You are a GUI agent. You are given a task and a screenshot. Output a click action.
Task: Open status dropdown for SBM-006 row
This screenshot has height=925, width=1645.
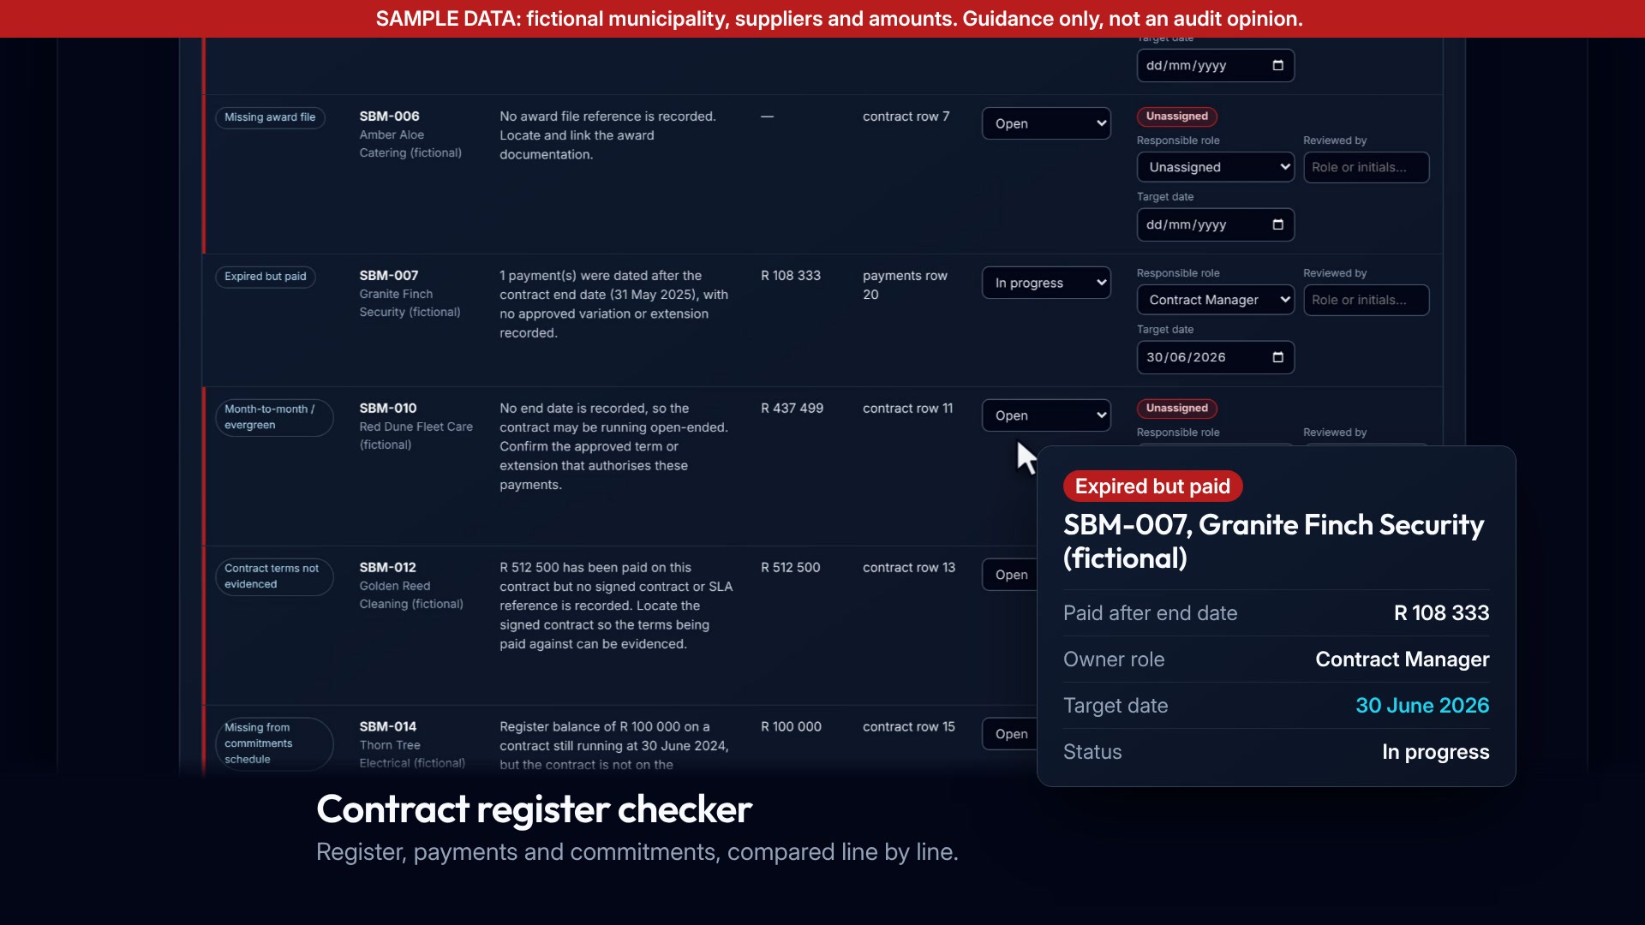pyautogui.click(x=1046, y=123)
